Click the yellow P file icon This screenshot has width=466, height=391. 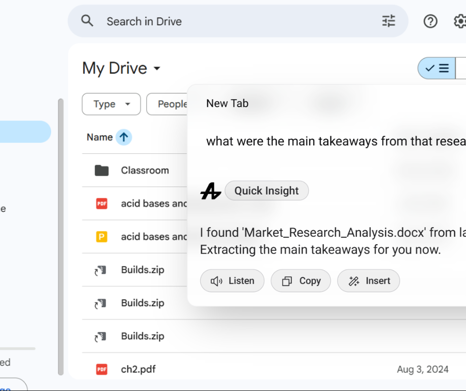pos(102,237)
